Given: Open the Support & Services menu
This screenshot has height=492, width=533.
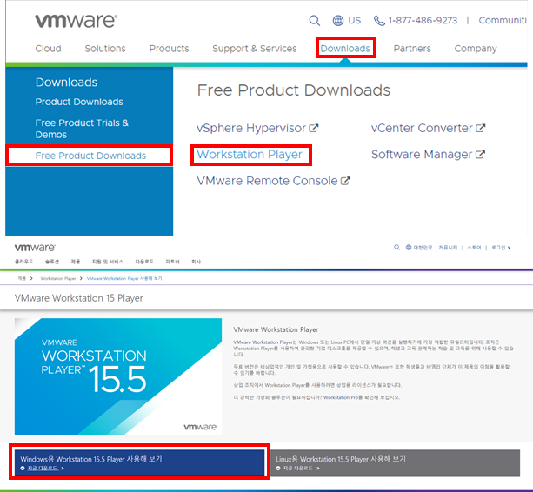Looking at the screenshot, I should 254,49.
